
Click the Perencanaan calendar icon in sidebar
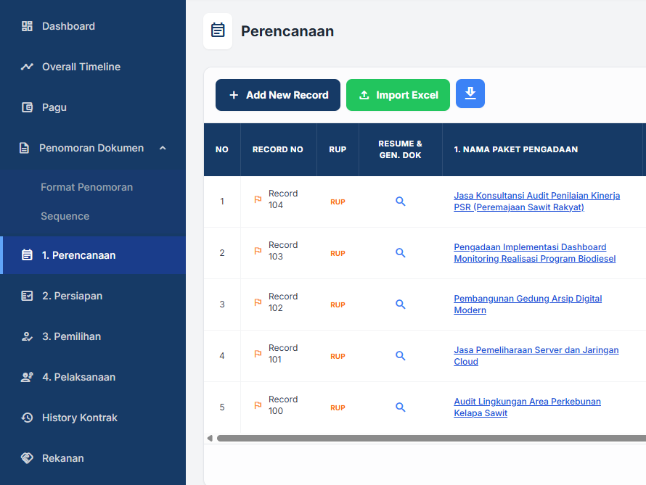[27, 255]
